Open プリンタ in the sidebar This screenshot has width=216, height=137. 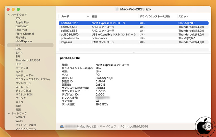coord(21,98)
